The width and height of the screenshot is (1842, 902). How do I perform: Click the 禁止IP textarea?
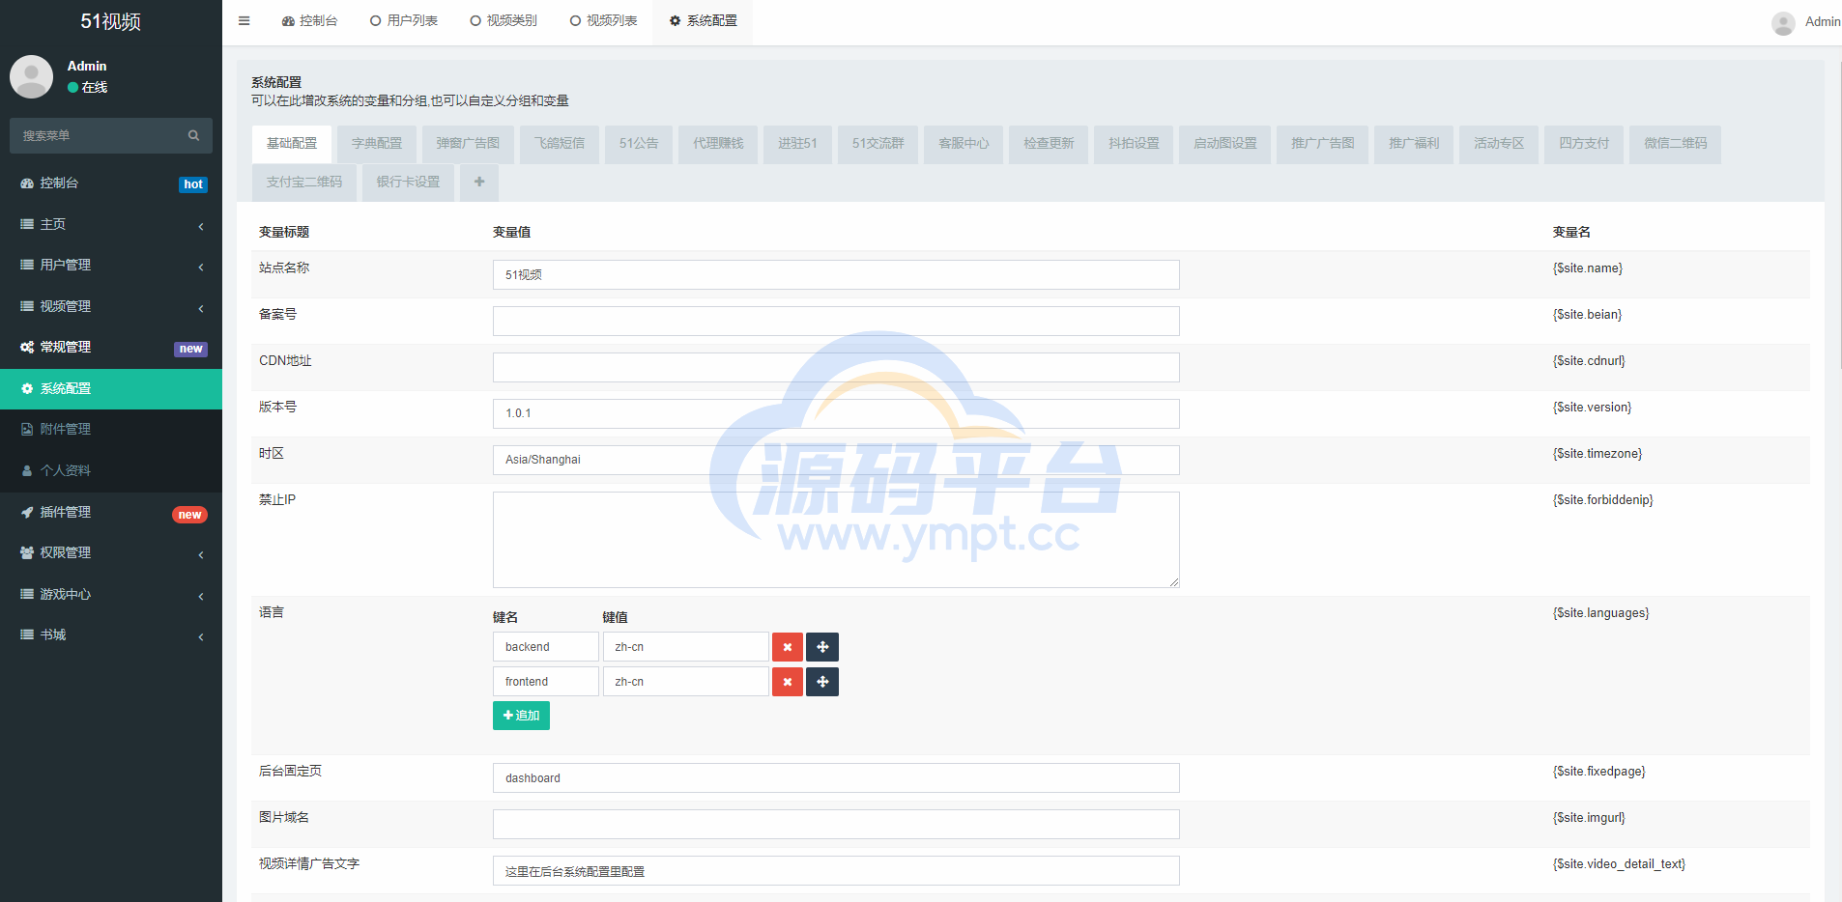836,540
